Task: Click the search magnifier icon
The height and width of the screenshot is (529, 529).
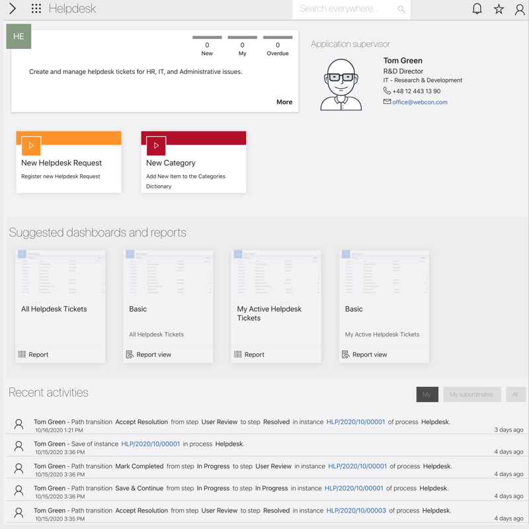Action: tap(401, 9)
